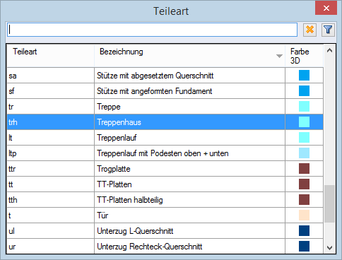Click the brown swatch for TT-Platten
The height and width of the screenshot is (260, 342).
304,184
